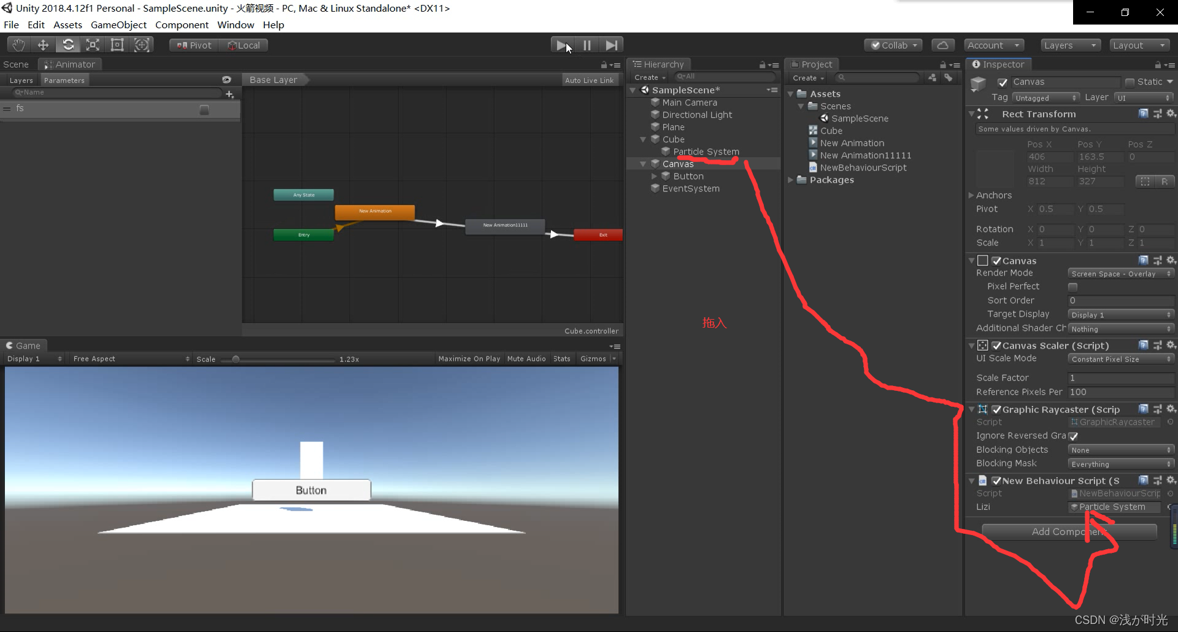
Task: Enable the Pixel Perfect checkbox
Action: tap(1072, 287)
